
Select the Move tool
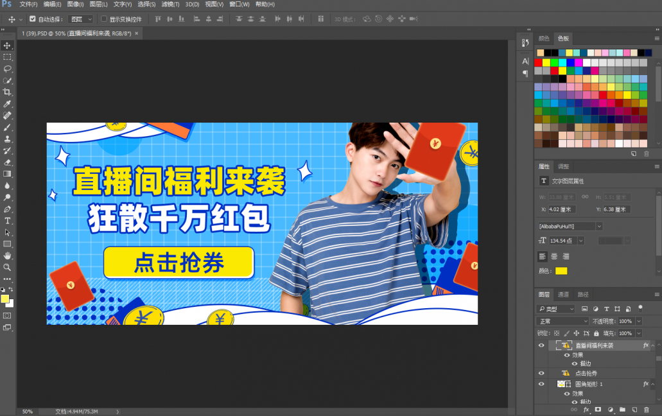point(8,46)
